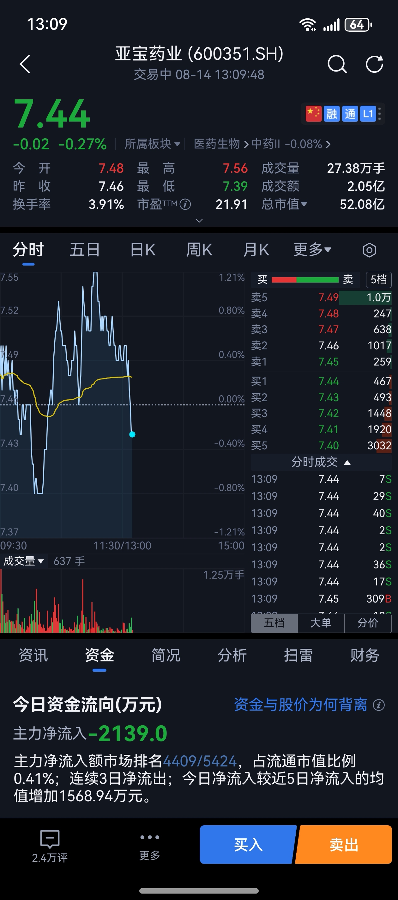The image size is (398, 900).
Task: Select the 买5 7.40 order row
Action: pyautogui.click(x=321, y=446)
